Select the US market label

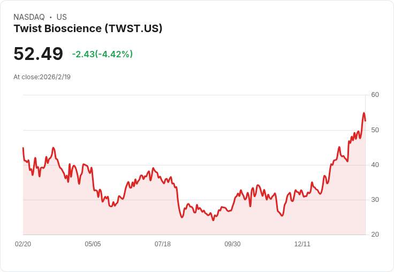click(62, 17)
